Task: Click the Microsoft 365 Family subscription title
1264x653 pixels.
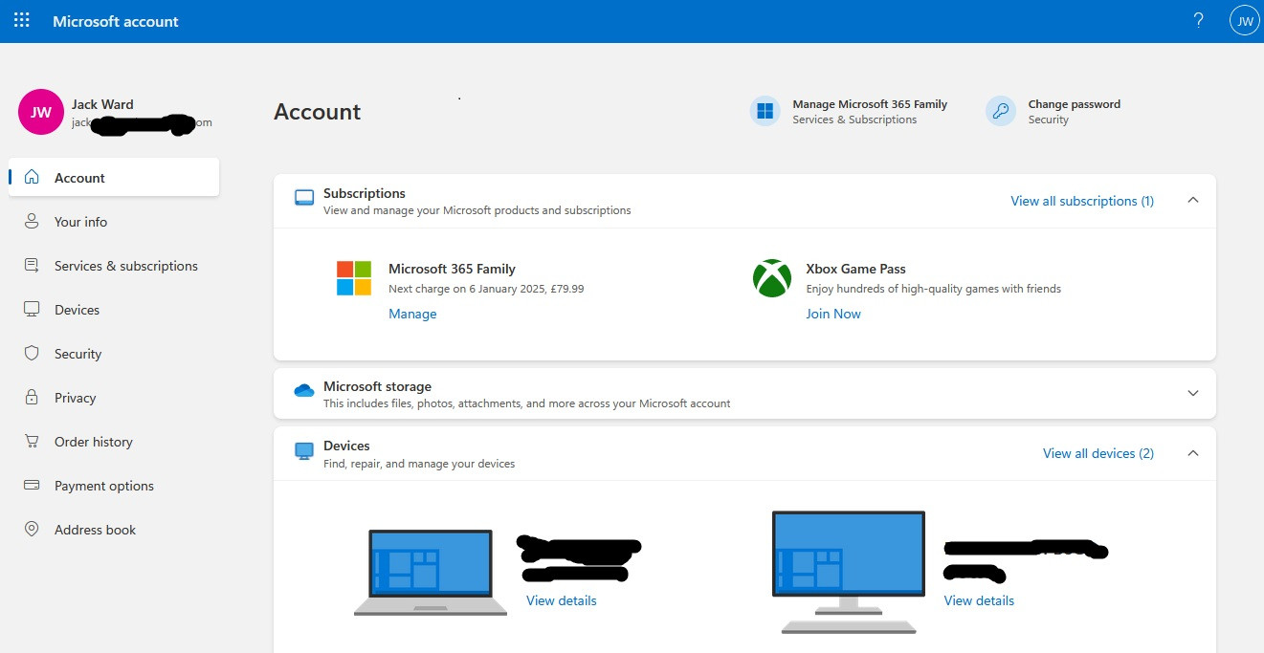Action: click(452, 269)
